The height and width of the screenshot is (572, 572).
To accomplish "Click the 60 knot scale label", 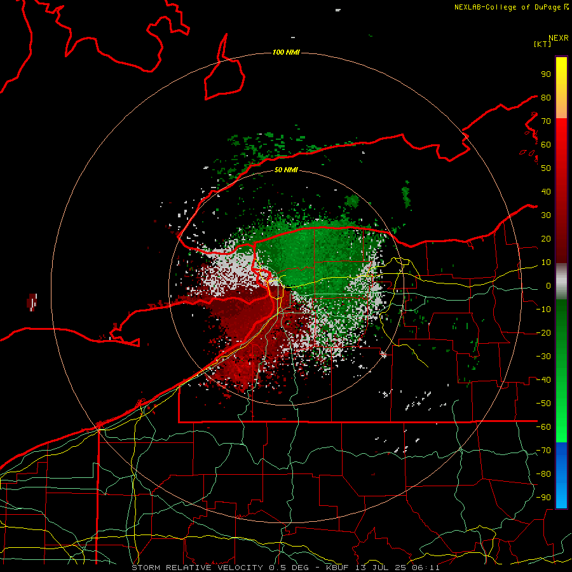I will 546,144.
